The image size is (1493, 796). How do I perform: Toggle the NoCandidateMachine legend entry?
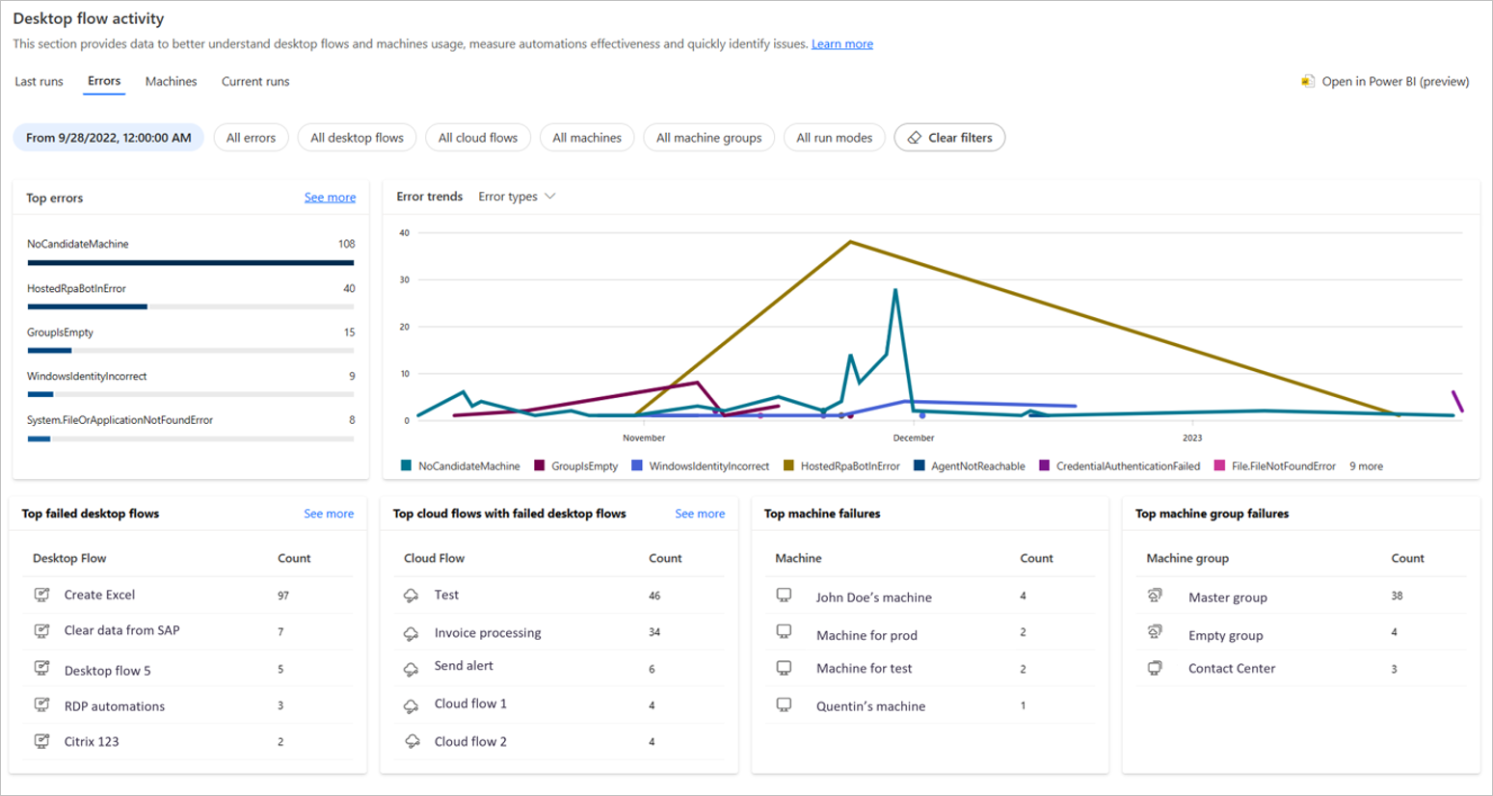pyautogui.click(x=463, y=465)
